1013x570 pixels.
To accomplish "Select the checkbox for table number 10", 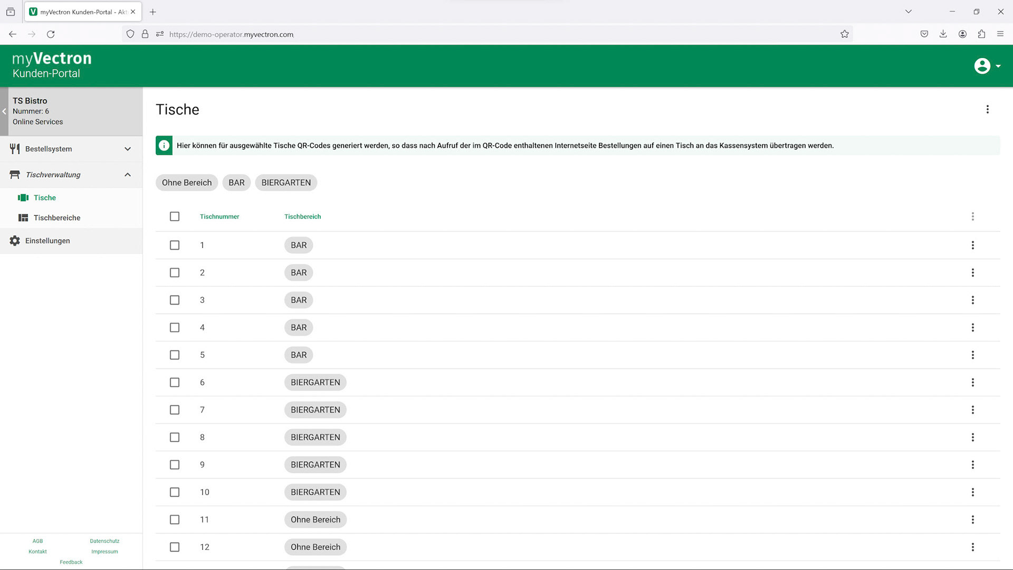I will click(x=175, y=492).
